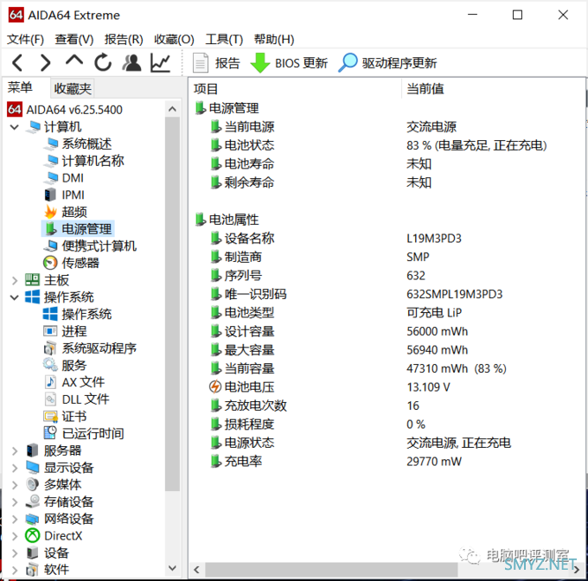Select the 电池电压 row with lightning icon
Image resolution: width=588 pixels, height=581 pixels.
329,387
